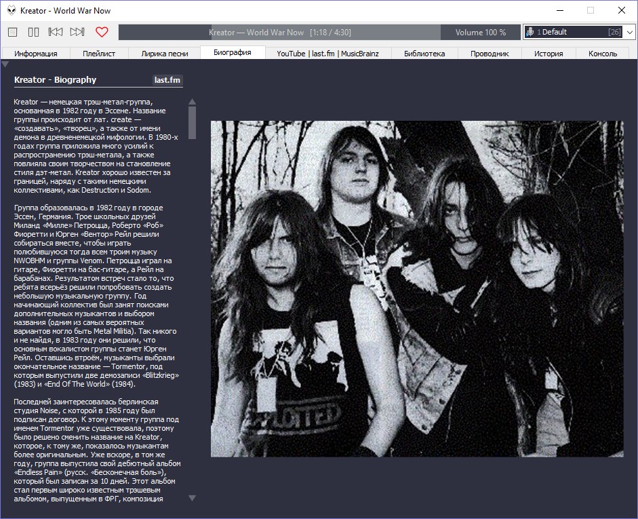Click the Kreator - Biography heading
Image resolution: width=638 pixels, height=519 pixels.
click(x=56, y=80)
